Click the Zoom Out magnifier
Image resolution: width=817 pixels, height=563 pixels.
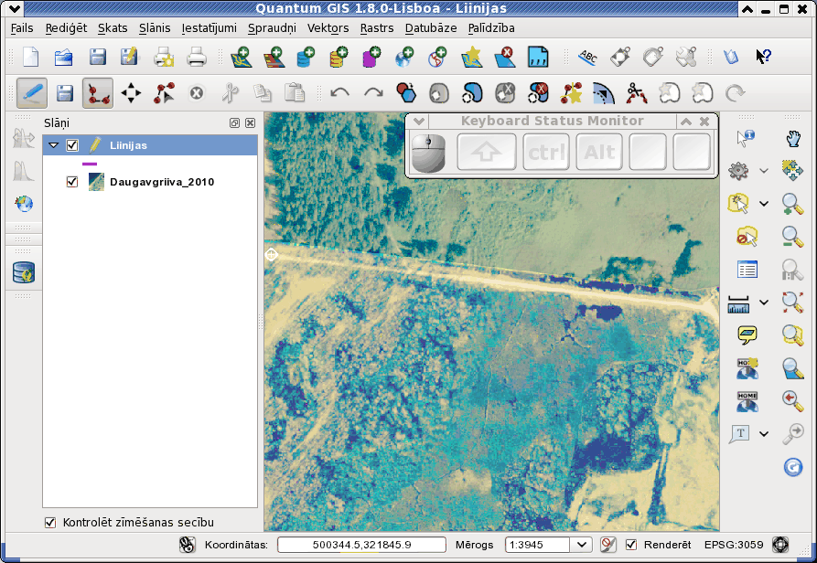[x=792, y=237]
